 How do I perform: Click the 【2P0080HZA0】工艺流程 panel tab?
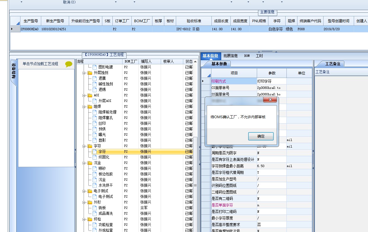[x=104, y=55]
